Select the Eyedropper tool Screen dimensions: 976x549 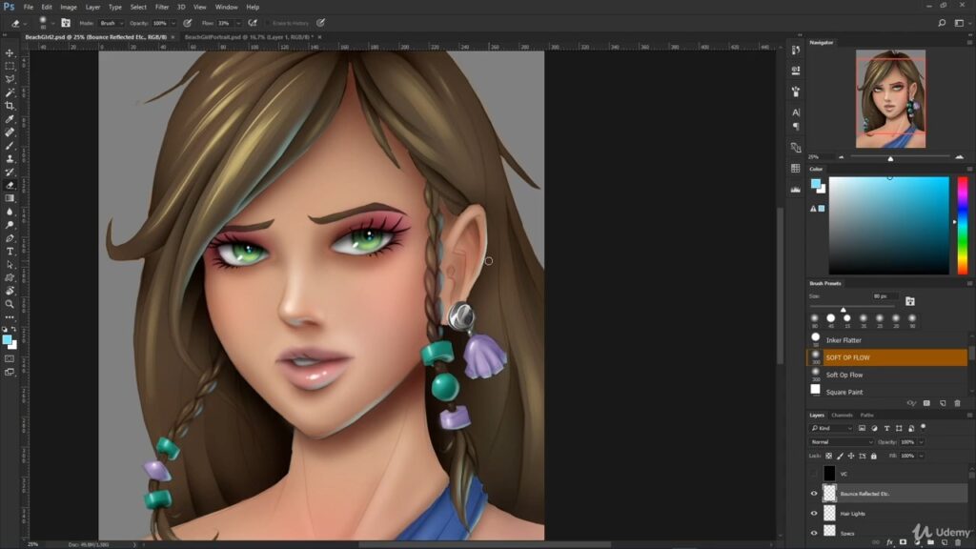(x=10, y=119)
